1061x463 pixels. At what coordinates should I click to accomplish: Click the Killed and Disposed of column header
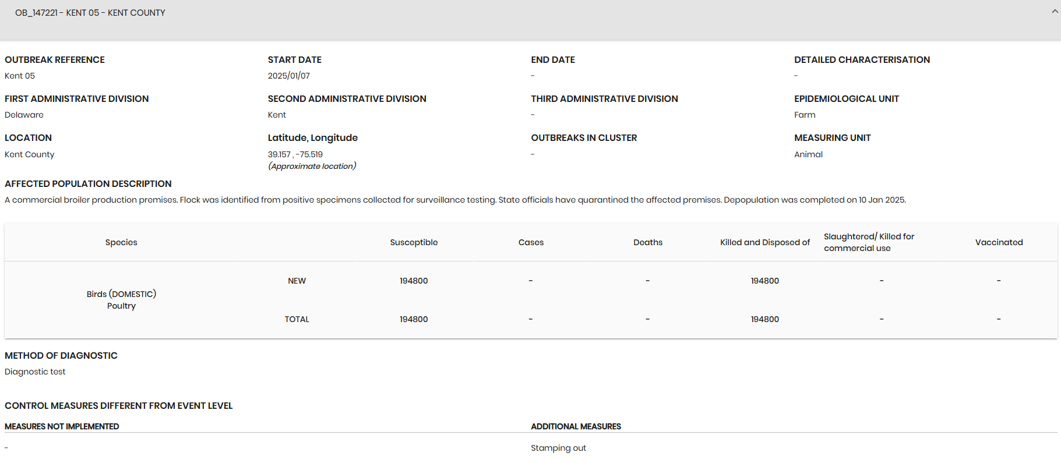(764, 242)
